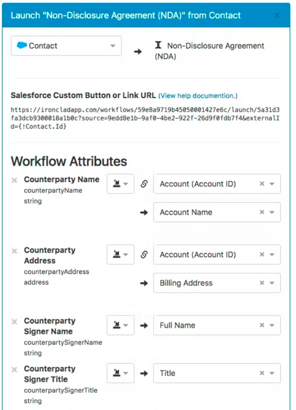Clear the Billing Address selection
The image size is (296, 410).
(x=262, y=282)
